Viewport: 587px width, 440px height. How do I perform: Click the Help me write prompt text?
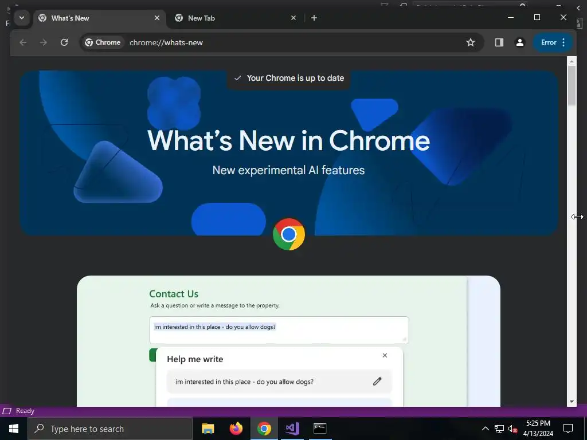click(244, 382)
